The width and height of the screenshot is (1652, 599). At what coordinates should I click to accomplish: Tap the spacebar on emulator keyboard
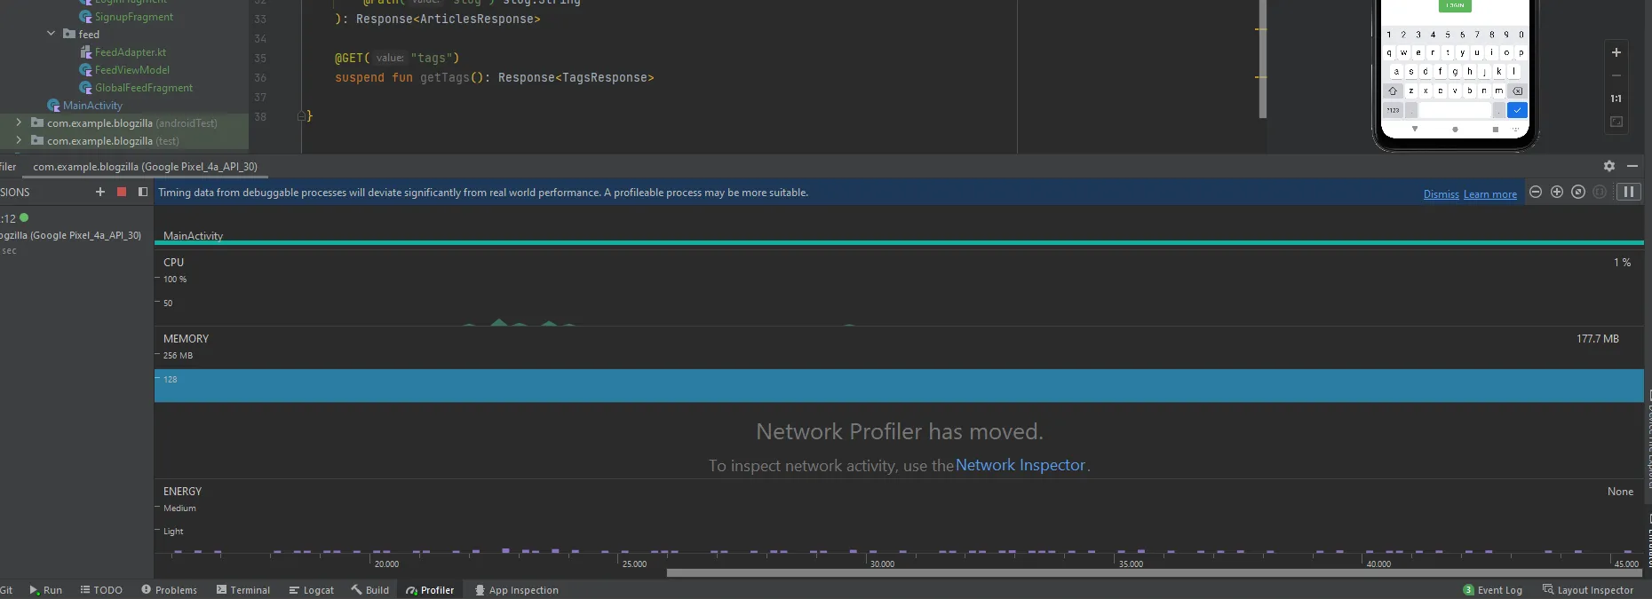[1455, 110]
